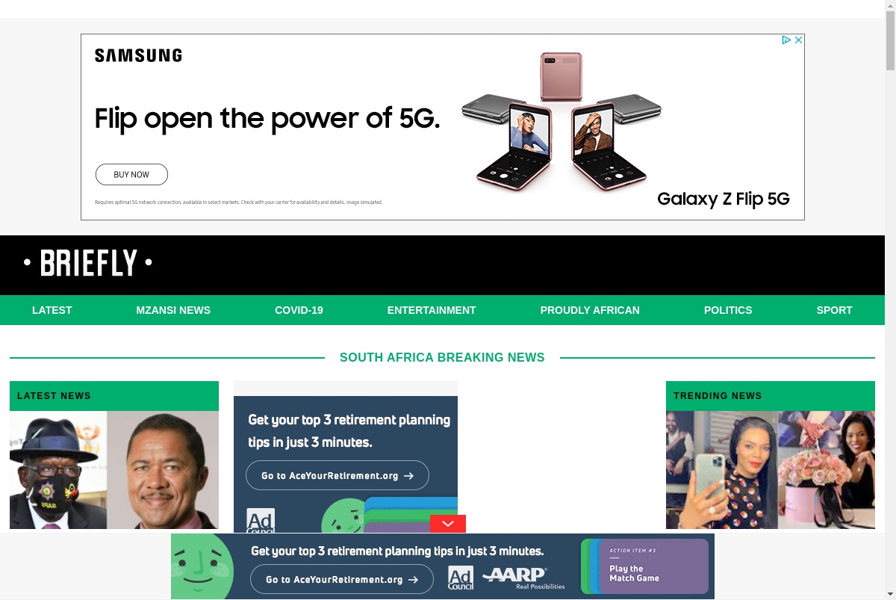896x600 pixels.
Task: Open AdChoices info triangle icon
Action: click(x=786, y=40)
